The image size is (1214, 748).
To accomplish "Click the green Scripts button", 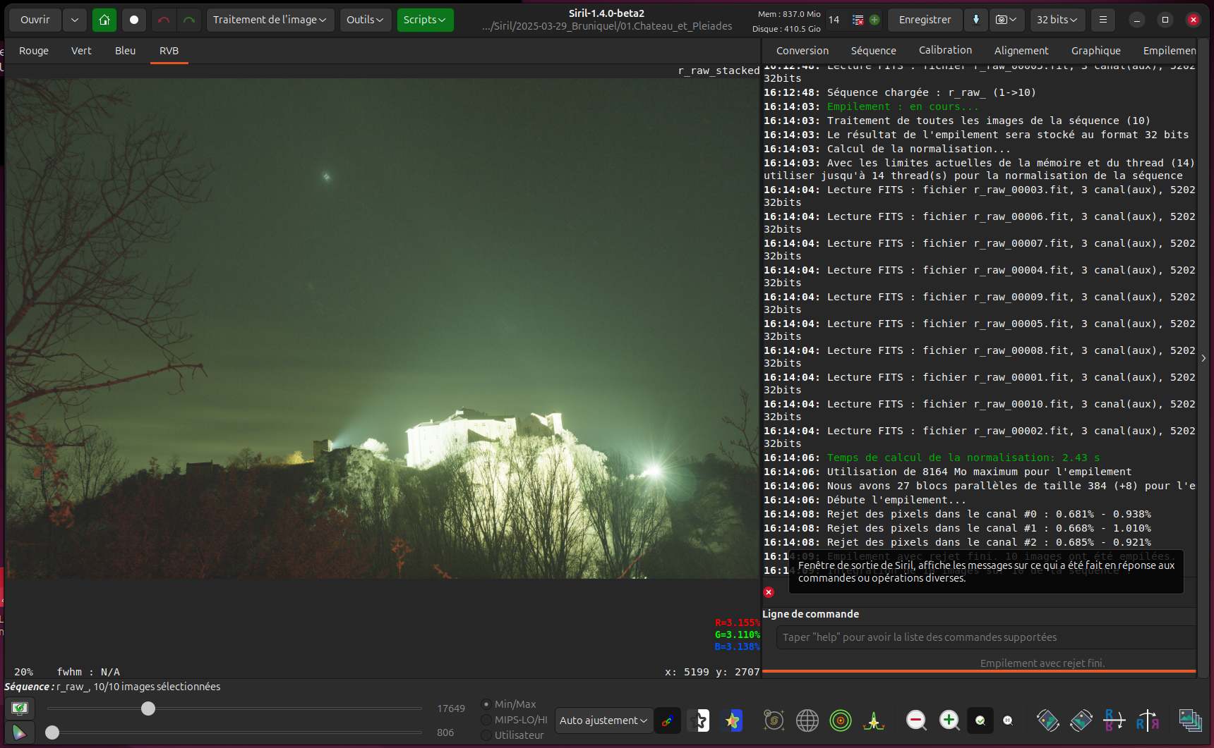I will click(x=425, y=20).
